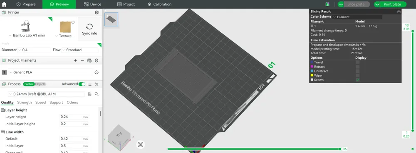Click the Sync info button
The height and width of the screenshot is (153, 416).
90,29
